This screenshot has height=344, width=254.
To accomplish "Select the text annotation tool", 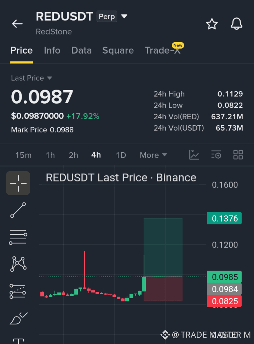I will coord(18,341).
